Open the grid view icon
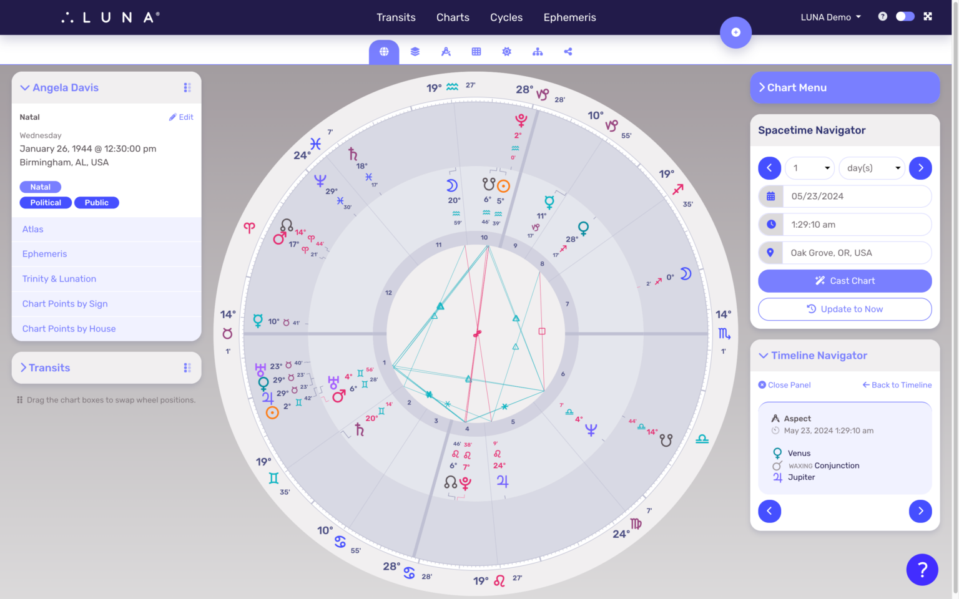959x599 pixels. point(476,52)
